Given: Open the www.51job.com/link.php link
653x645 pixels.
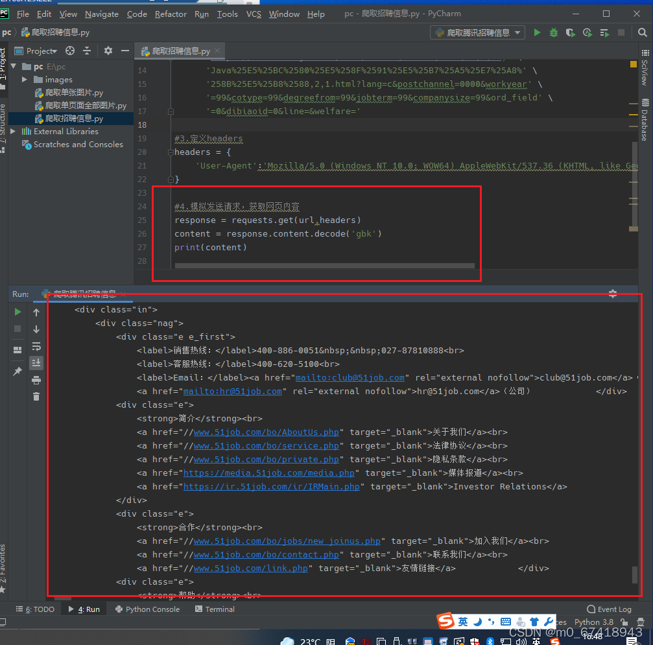Looking at the screenshot, I should (x=251, y=568).
